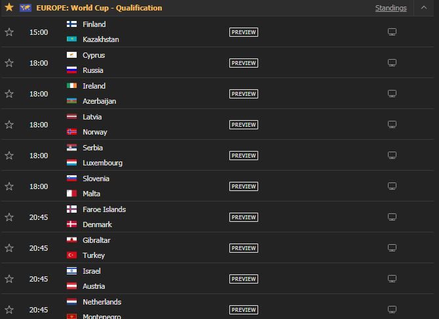
Task: Open preview for Serbia vs Luxembourg
Action: point(244,156)
